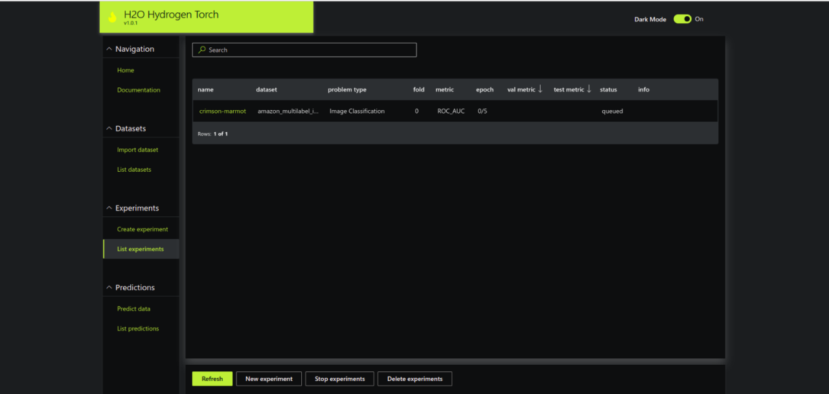The height and width of the screenshot is (394, 829).
Task: Go to Import dataset
Action: click(137, 150)
